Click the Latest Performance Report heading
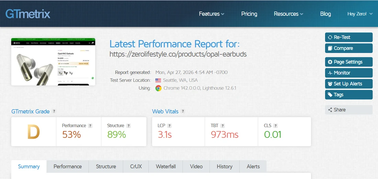The height and width of the screenshot is (179, 378). click(175, 44)
